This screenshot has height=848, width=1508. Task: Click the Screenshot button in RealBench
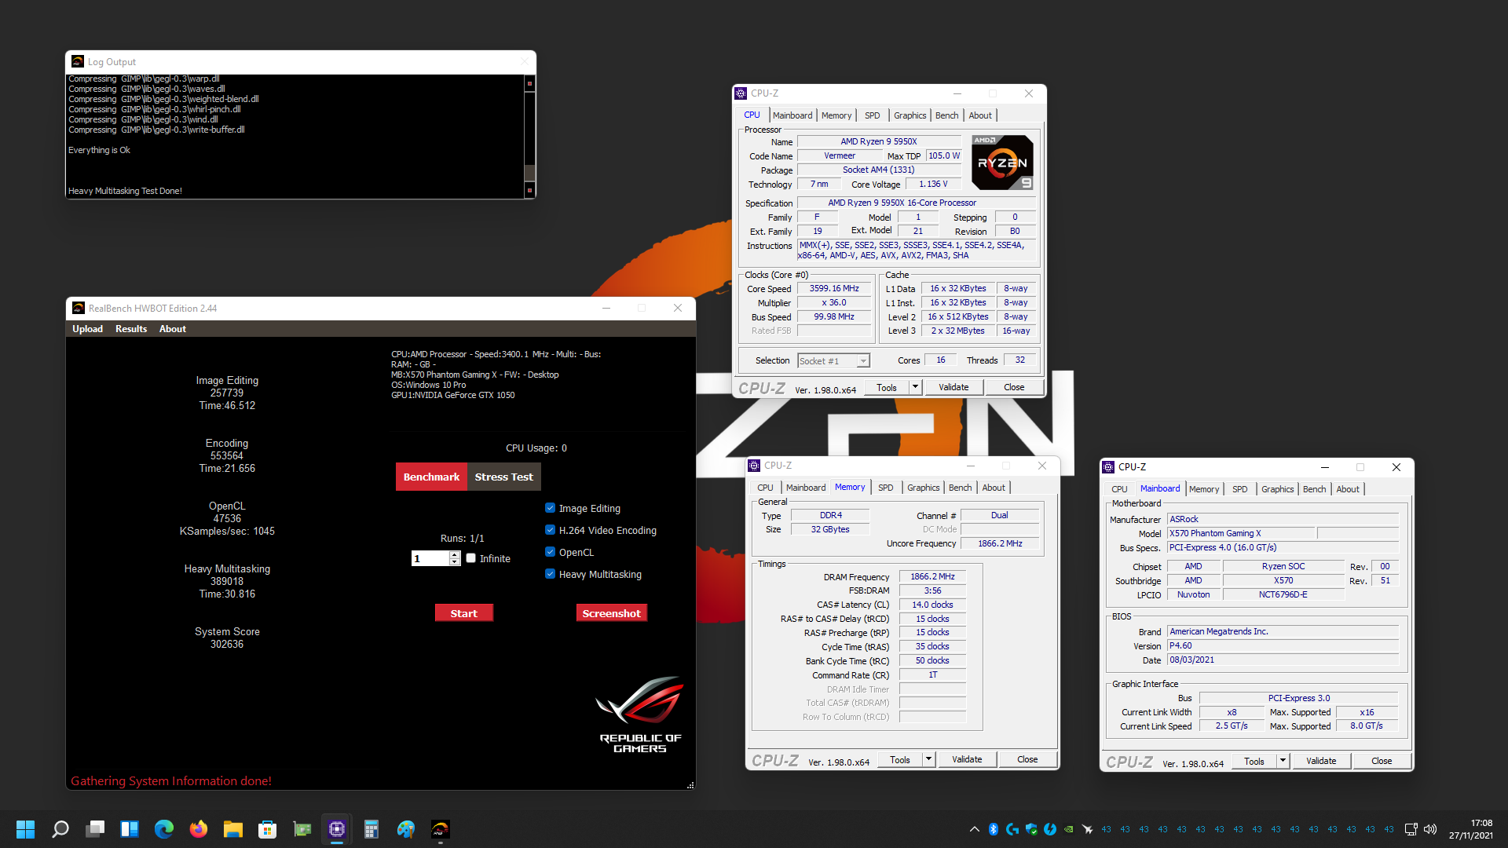tap(611, 613)
